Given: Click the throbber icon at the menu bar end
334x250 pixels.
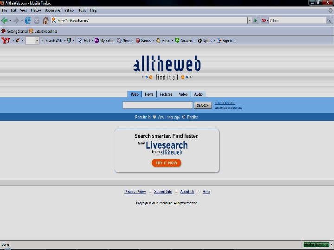Looking at the screenshot, I should point(331,10).
